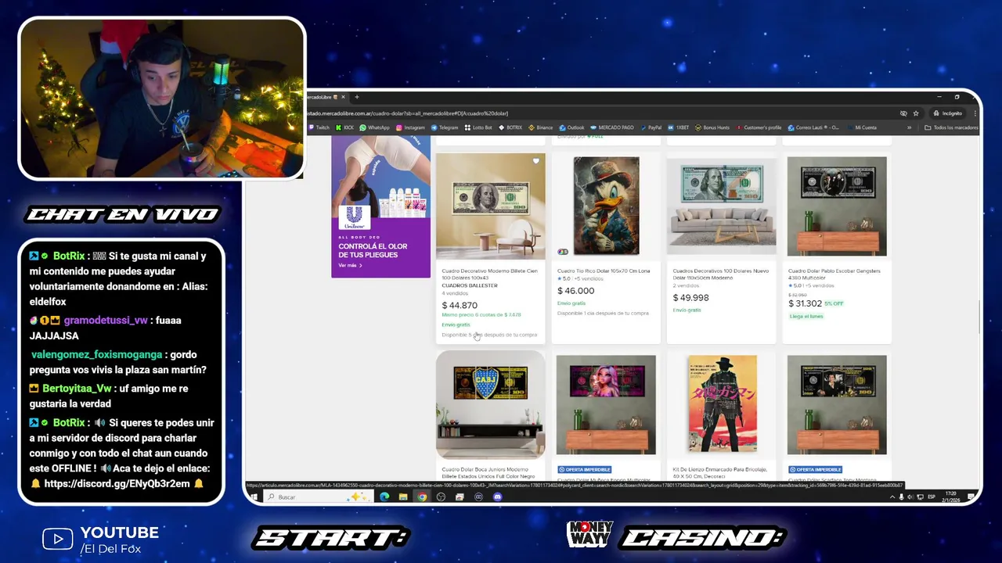Screen dimensions: 1002x563
Task: Open the Todos los marcadores folder
Action: pyautogui.click(x=950, y=127)
